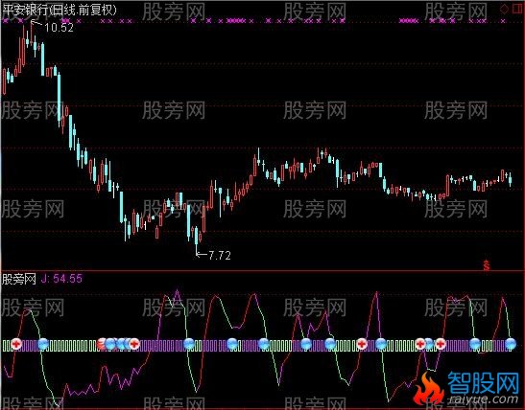Click the rightmost blue ball signal marker

pos(511,344)
